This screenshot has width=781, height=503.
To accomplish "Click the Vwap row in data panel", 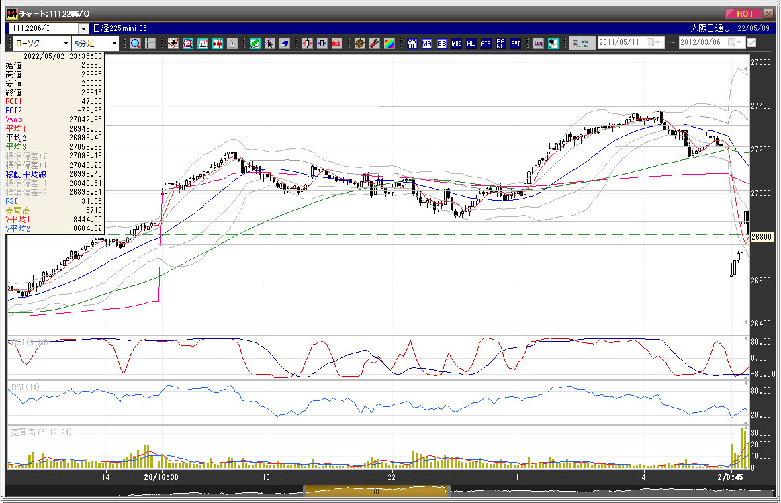I will 54,120.
